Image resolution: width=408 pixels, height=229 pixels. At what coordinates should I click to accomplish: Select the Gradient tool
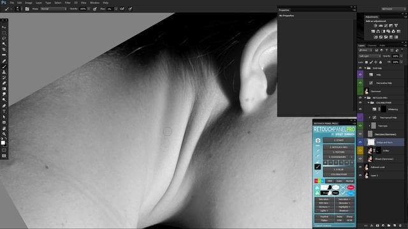(4, 89)
